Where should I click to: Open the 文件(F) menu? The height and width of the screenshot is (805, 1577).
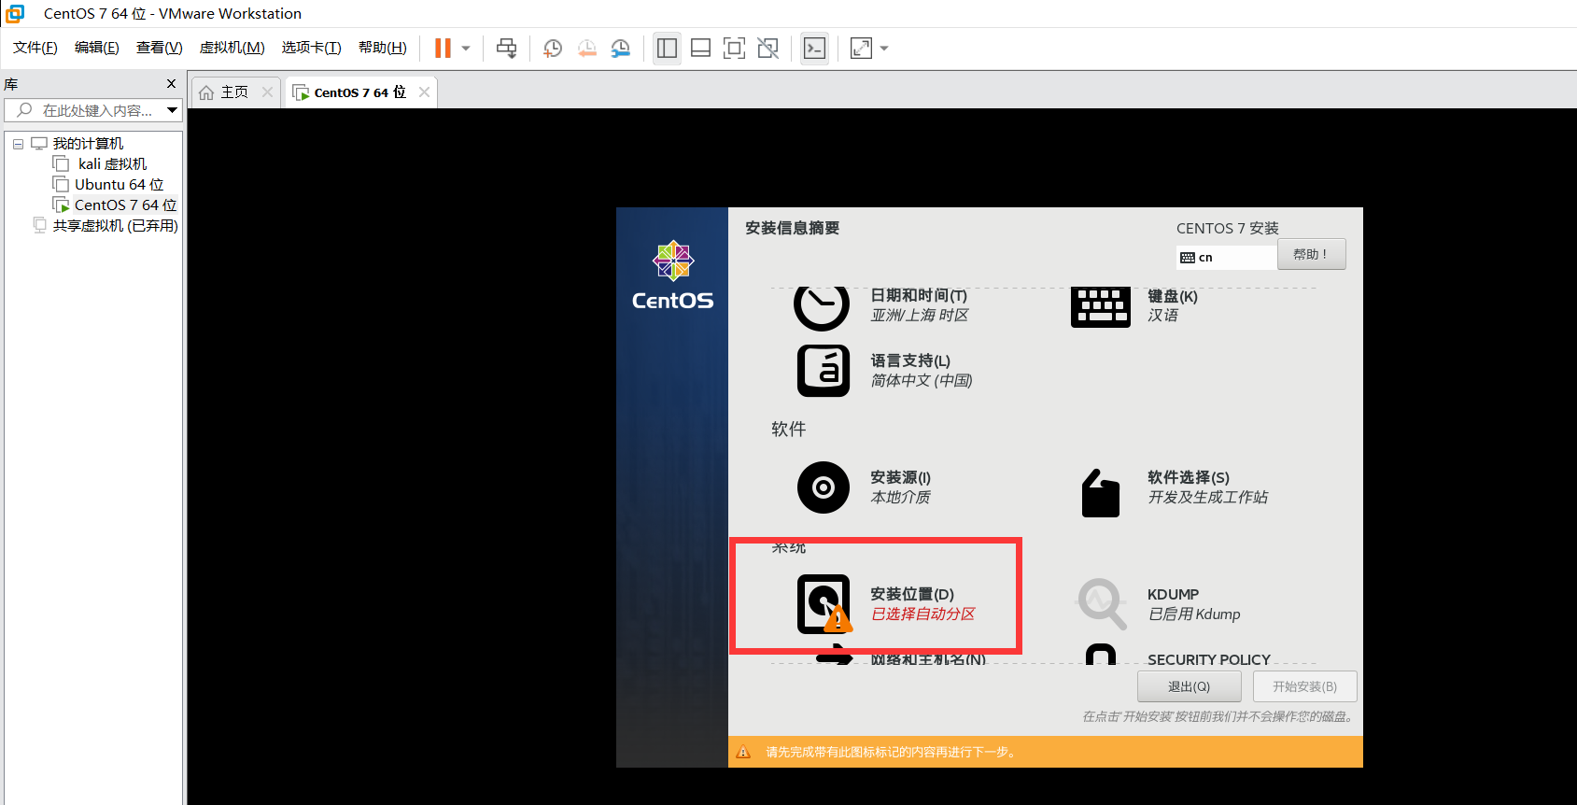[x=35, y=48]
